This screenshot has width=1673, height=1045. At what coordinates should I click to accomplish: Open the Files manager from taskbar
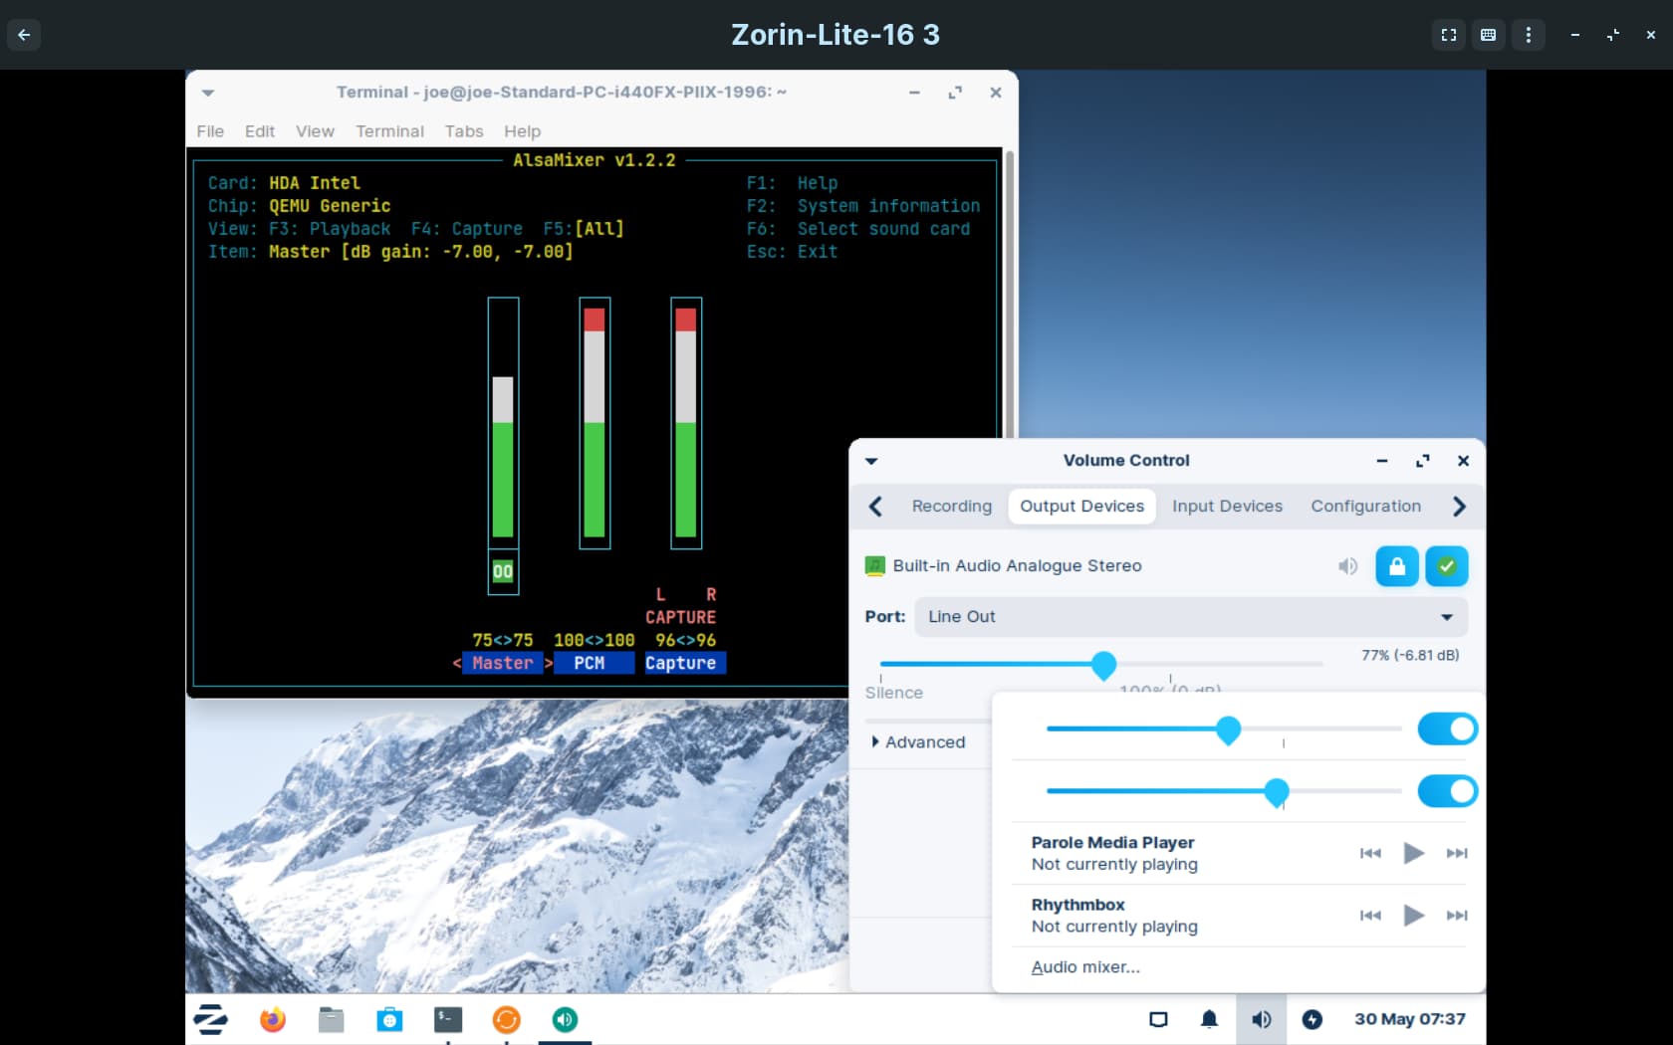331,1019
